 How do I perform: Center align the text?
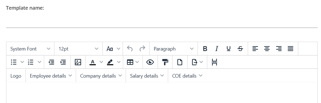pyautogui.click(x=267, y=49)
